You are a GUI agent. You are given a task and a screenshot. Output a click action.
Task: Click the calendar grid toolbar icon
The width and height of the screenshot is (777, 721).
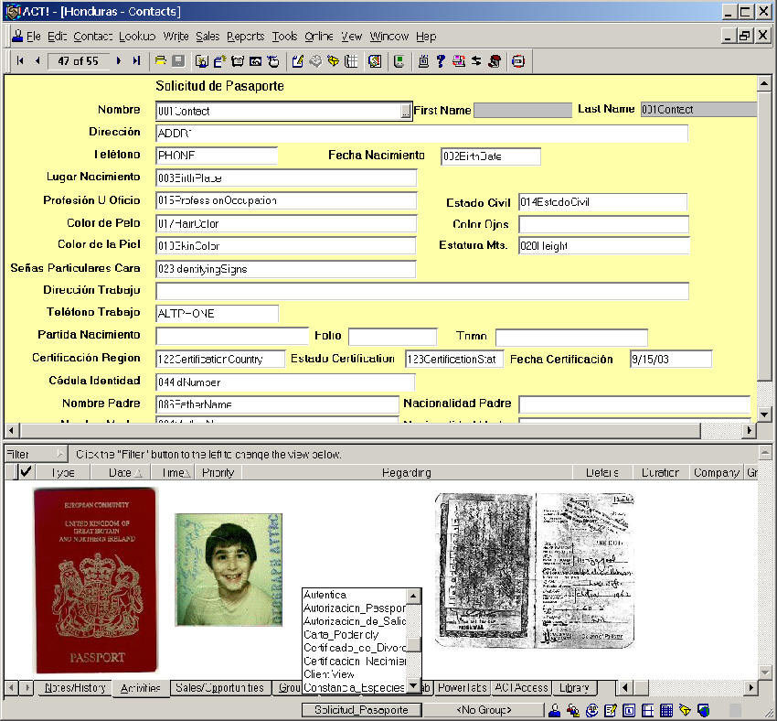click(351, 61)
